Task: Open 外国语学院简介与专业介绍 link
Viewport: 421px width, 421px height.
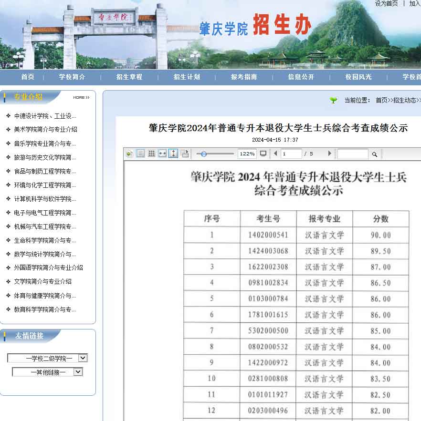Action: [x=48, y=267]
